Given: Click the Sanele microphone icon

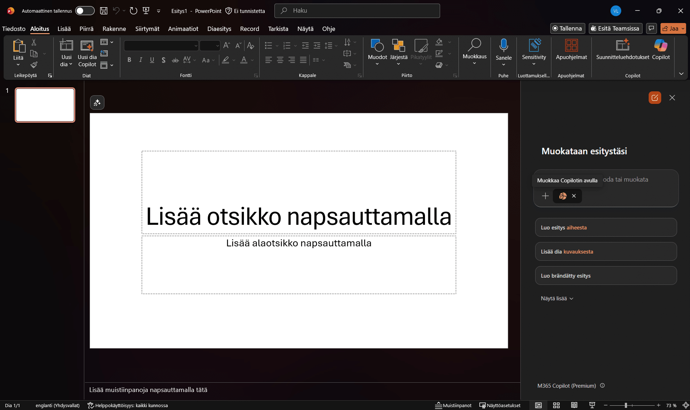Looking at the screenshot, I should (x=503, y=46).
